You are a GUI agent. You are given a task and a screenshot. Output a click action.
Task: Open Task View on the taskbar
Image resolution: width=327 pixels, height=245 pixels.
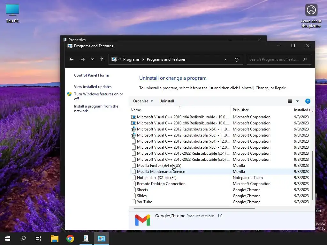point(38,239)
